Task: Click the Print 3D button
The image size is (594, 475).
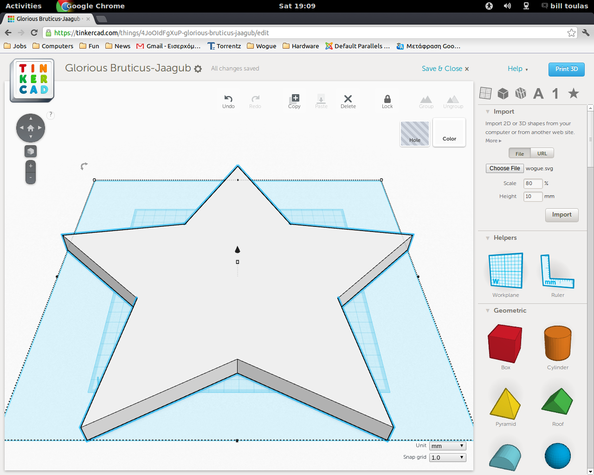Action: tap(566, 69)
